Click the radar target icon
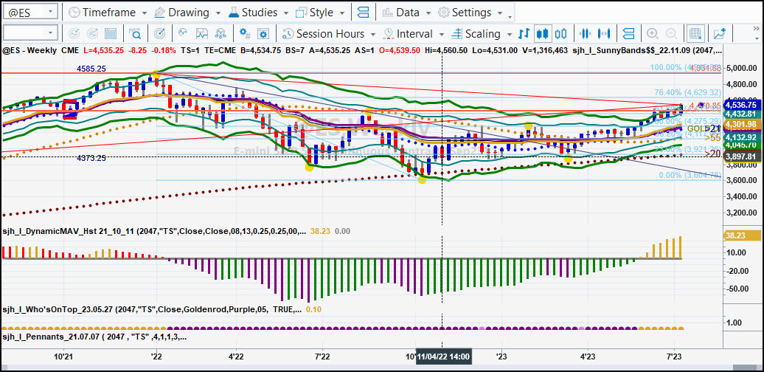 [x=159, y=34]
